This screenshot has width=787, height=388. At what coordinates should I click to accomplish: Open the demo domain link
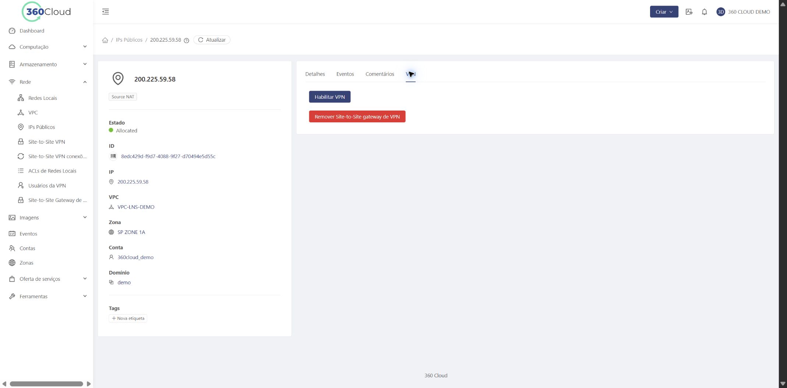tap(124, 283)
